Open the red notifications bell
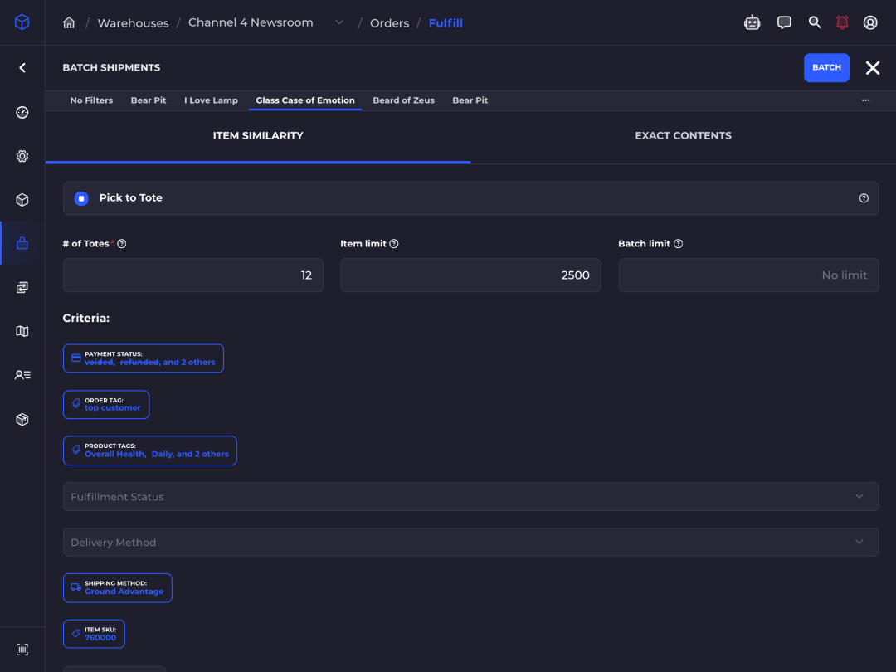This screenshot has width=896, height=672. [842, 22]
